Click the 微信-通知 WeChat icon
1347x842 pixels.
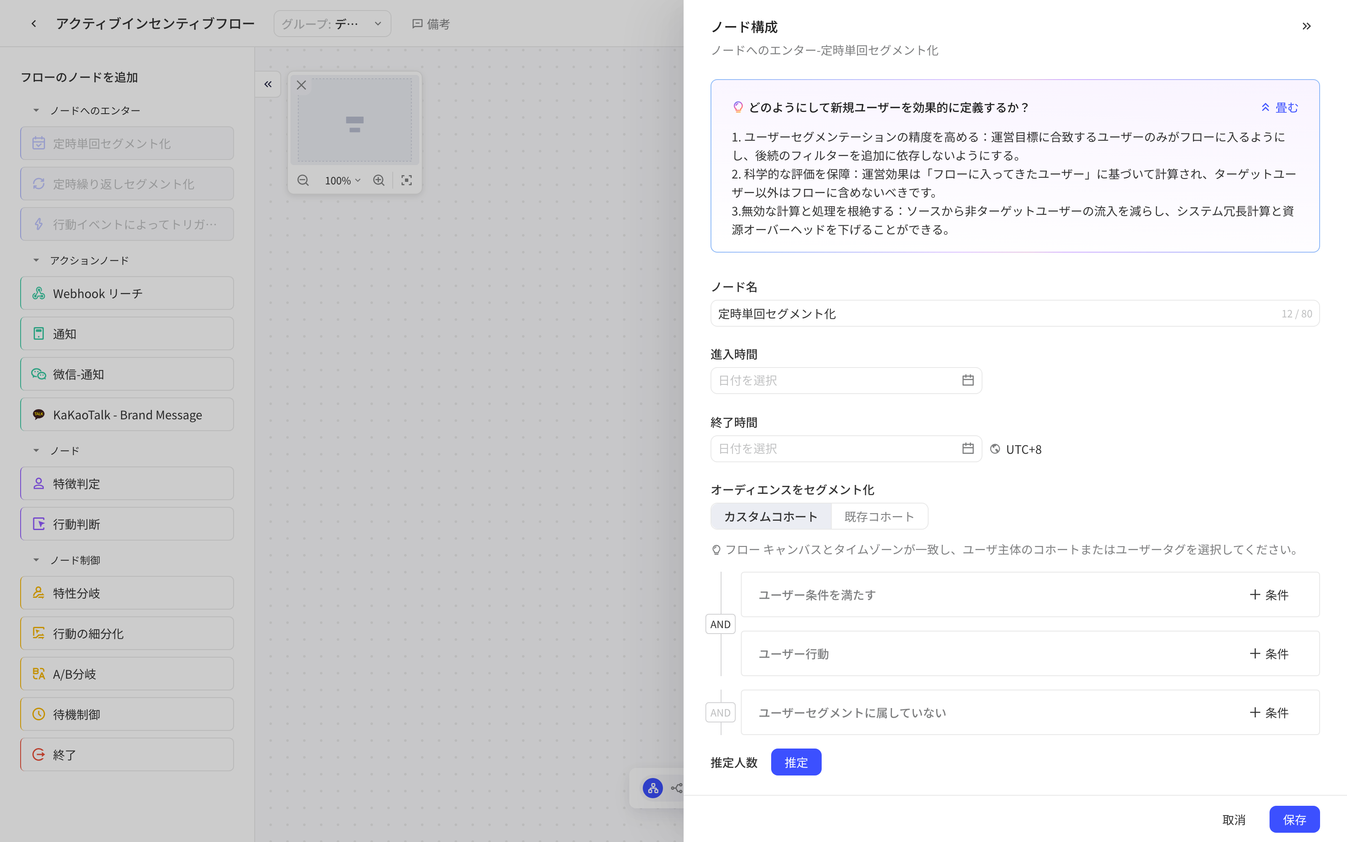[x=38, y=374]
